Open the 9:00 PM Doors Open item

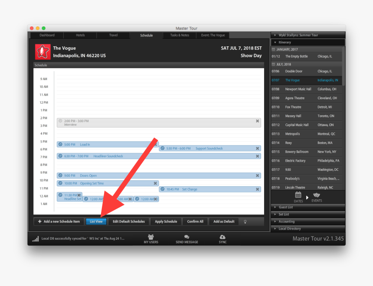pyautogui.click(x=159, y=175)
